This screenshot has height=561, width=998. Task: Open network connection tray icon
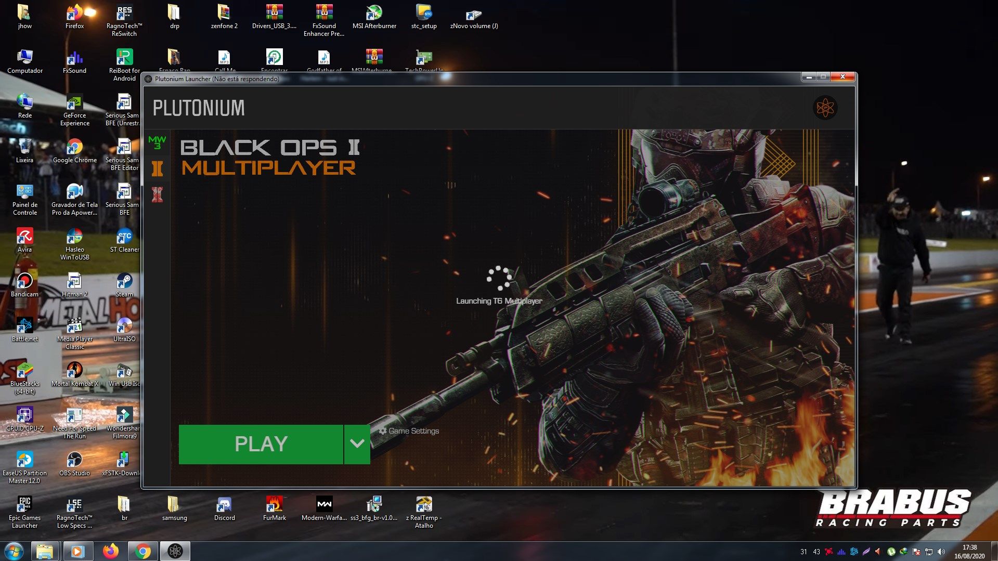929,552
